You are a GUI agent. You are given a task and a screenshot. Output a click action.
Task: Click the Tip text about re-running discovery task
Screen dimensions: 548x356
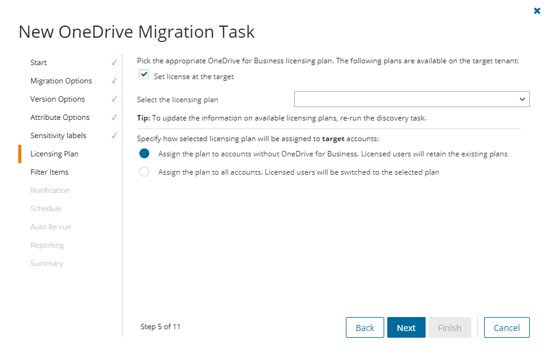[x=281, y=118]
